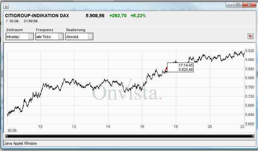Click the Zeitraum label
The width and height of the screenshot is (258, 151).
pyautogui.click(x=15, y=30)
